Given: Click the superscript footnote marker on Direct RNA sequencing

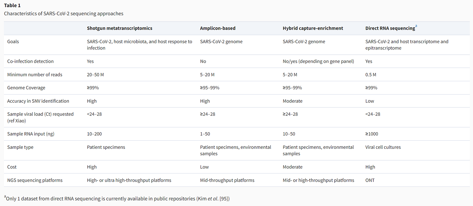Looking at the screenshot, I should pyautogui.click(x=416, y=27).
